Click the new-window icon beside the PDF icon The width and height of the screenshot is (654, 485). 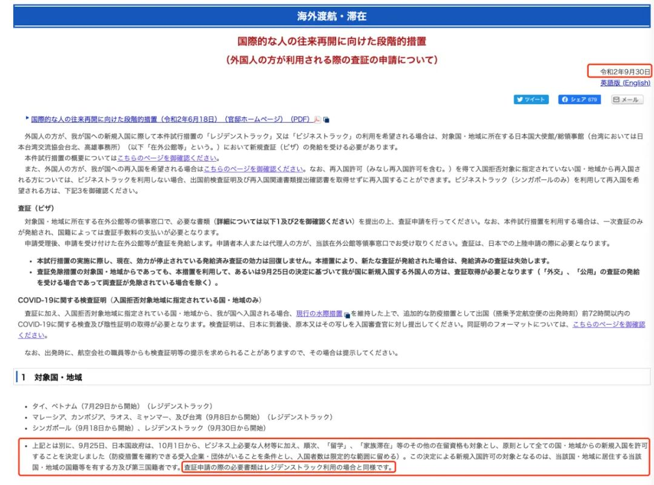(x=326, y=120)
